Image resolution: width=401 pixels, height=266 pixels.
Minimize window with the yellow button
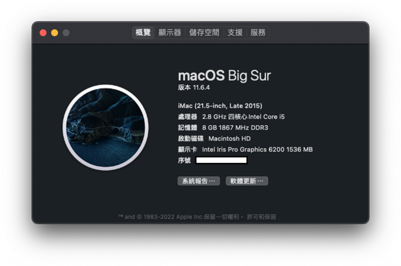[x=54, y=33]
